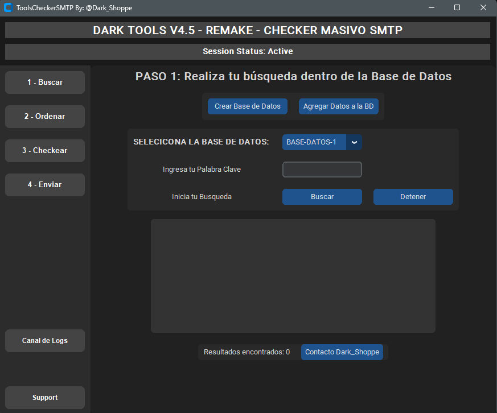The image size is (497, 413).
Task: Check the Session Status Active bar
Action: tap(248, 51)
